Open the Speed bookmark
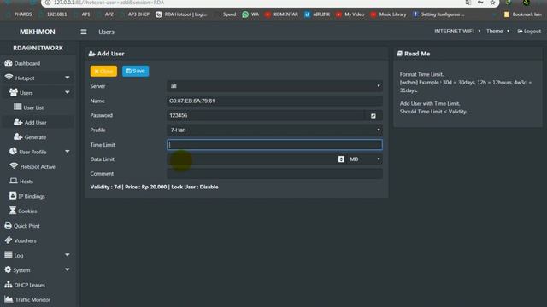This screenshot has width=547, height=307. coord(226,14)
